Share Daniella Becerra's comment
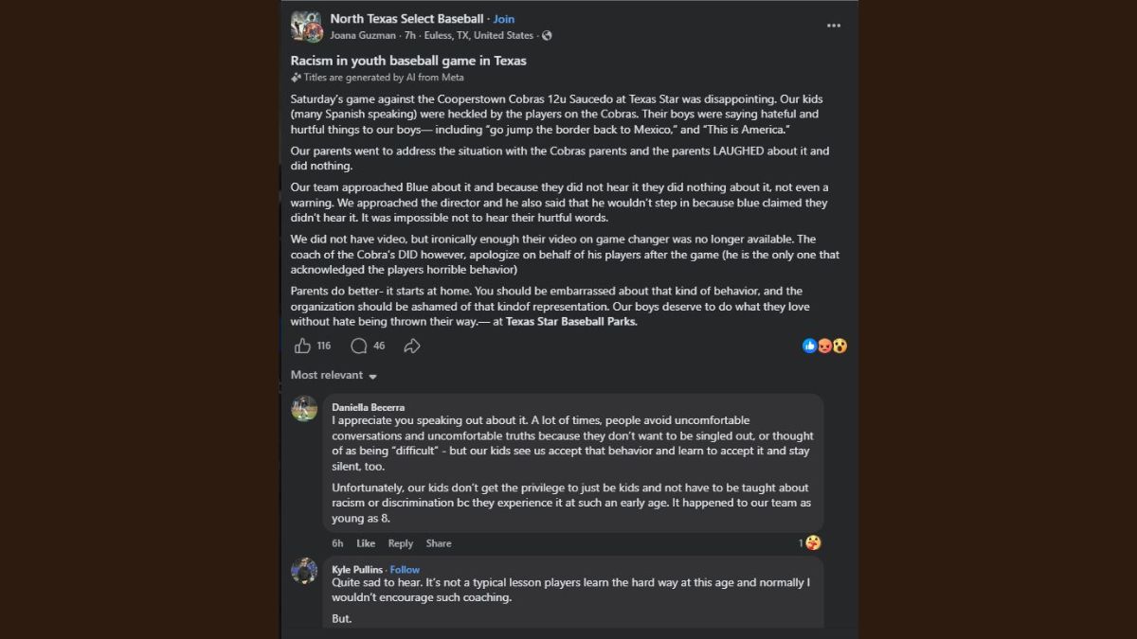1137x639 pixels. pyautogui.click(x=438, y=543)
